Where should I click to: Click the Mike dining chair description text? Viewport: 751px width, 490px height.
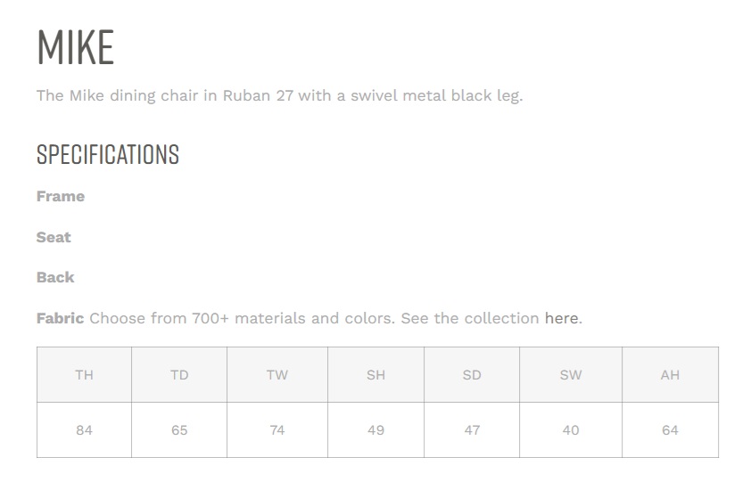pos(280,95)
